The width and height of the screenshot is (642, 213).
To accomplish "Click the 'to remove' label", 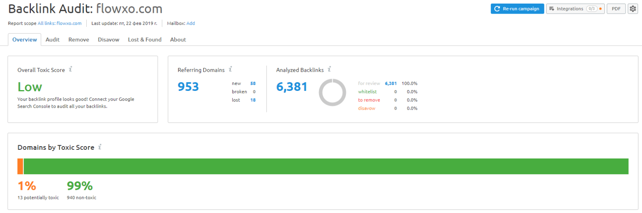I will point(369,100).
